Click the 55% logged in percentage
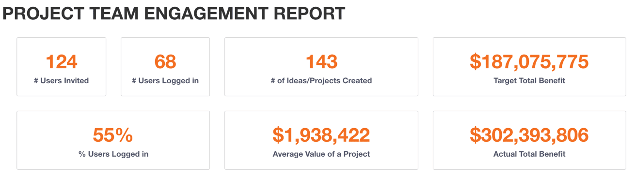636x178 pixels. [x=113, y=135]
